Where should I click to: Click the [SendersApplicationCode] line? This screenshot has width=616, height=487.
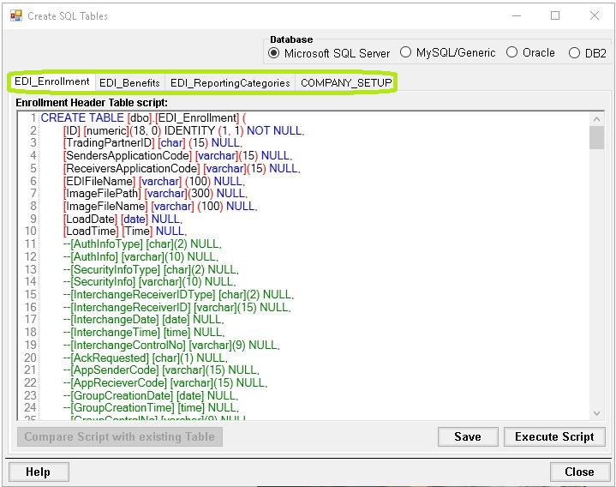(x=177, y=156)
